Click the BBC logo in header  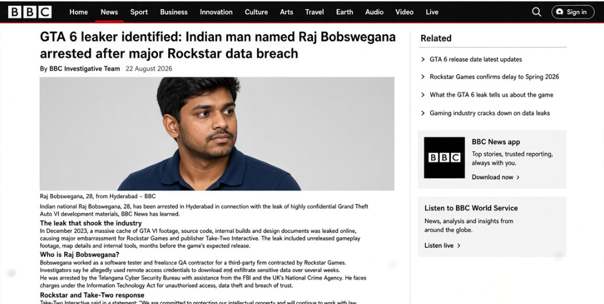[x=30, y=12]
